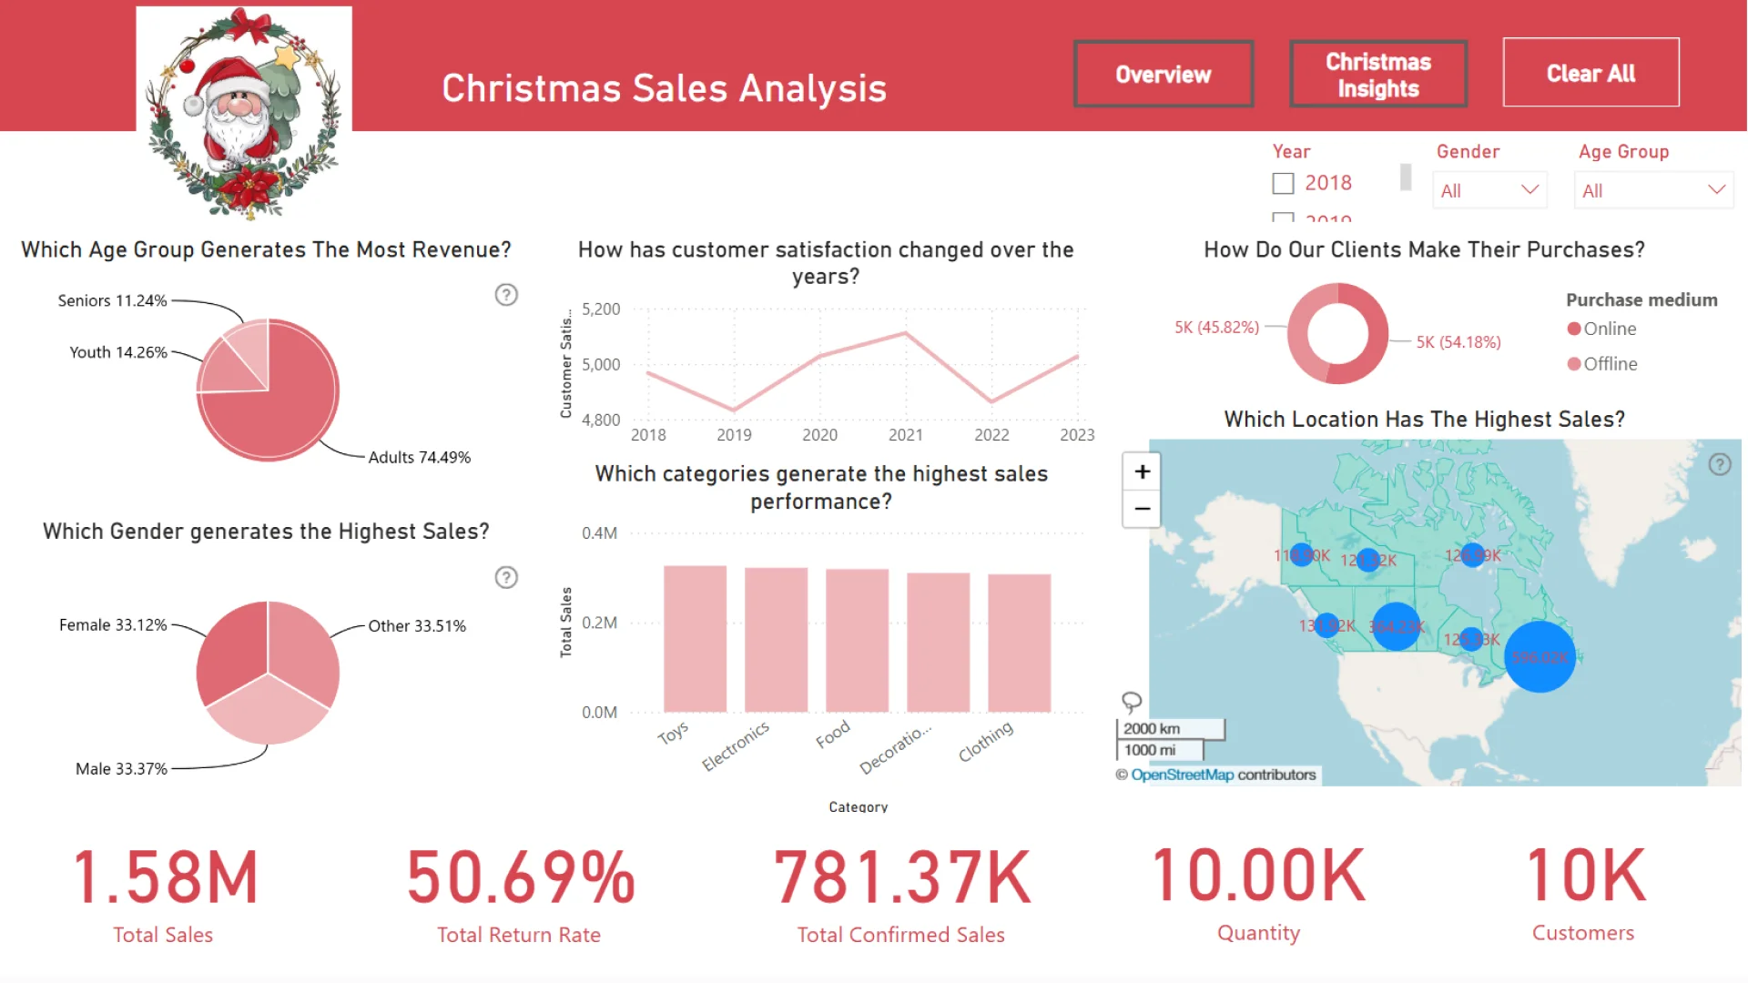The image size is (1748, 983).
Task: Click the Offline legend color marker
Action: pos(1573,364)
